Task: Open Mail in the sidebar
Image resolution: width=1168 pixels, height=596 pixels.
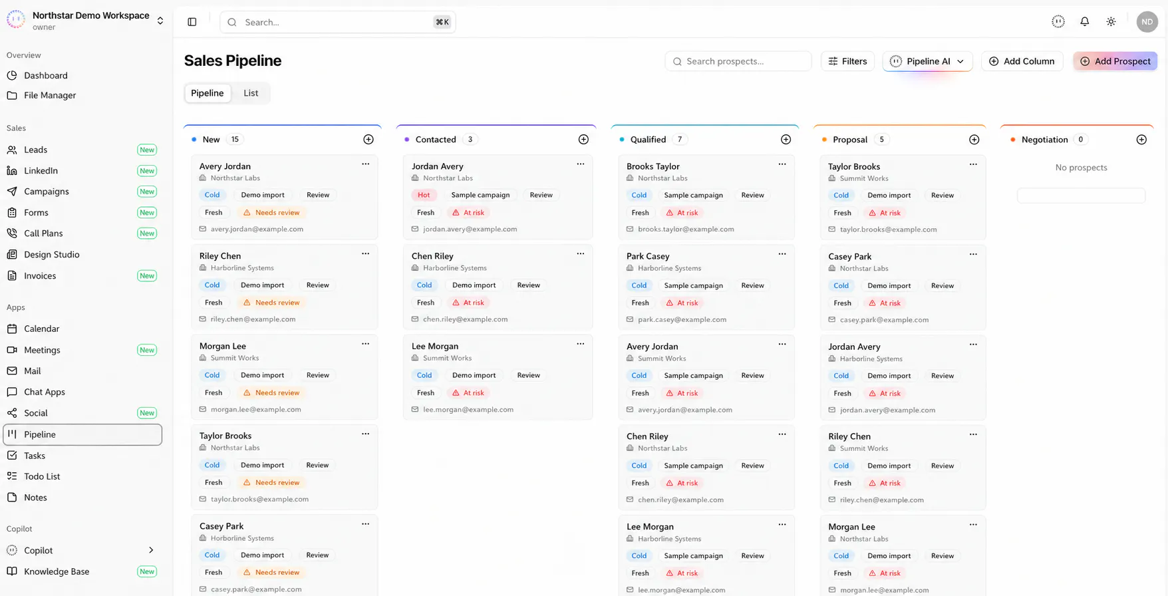Action: pos(82,371)
